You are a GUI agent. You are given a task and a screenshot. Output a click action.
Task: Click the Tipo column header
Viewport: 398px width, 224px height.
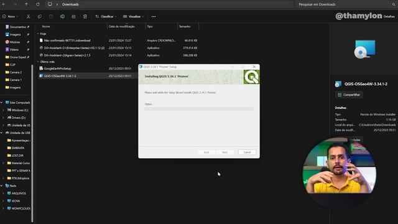pyautogui.click(x=150, y=26)
